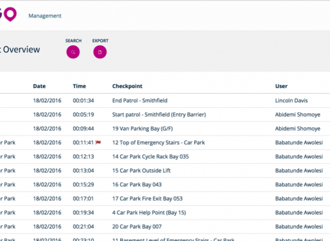This screenshot has height=241, width=330.
Task: Click date 18/02/2016 in the 00:05:19 row
Action: [47, 114]
